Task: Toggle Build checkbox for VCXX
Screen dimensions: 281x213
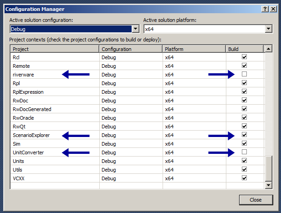Action: point(244,178)
